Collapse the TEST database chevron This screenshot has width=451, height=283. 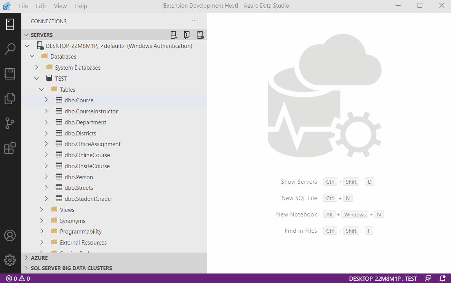[x=37, y=78]
